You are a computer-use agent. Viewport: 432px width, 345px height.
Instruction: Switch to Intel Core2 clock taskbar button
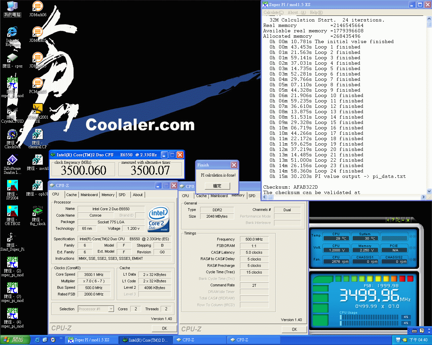[145, 340]
